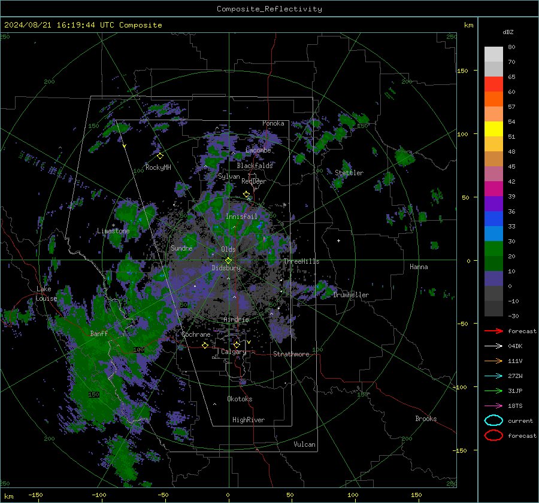Viewport: 539px width, 503px height.
Task: Click the yellow swatch below 54 dBZ label
Action: (493, 129)
